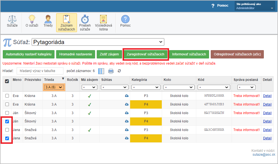Open the column chooser icon

pos(101,71)
